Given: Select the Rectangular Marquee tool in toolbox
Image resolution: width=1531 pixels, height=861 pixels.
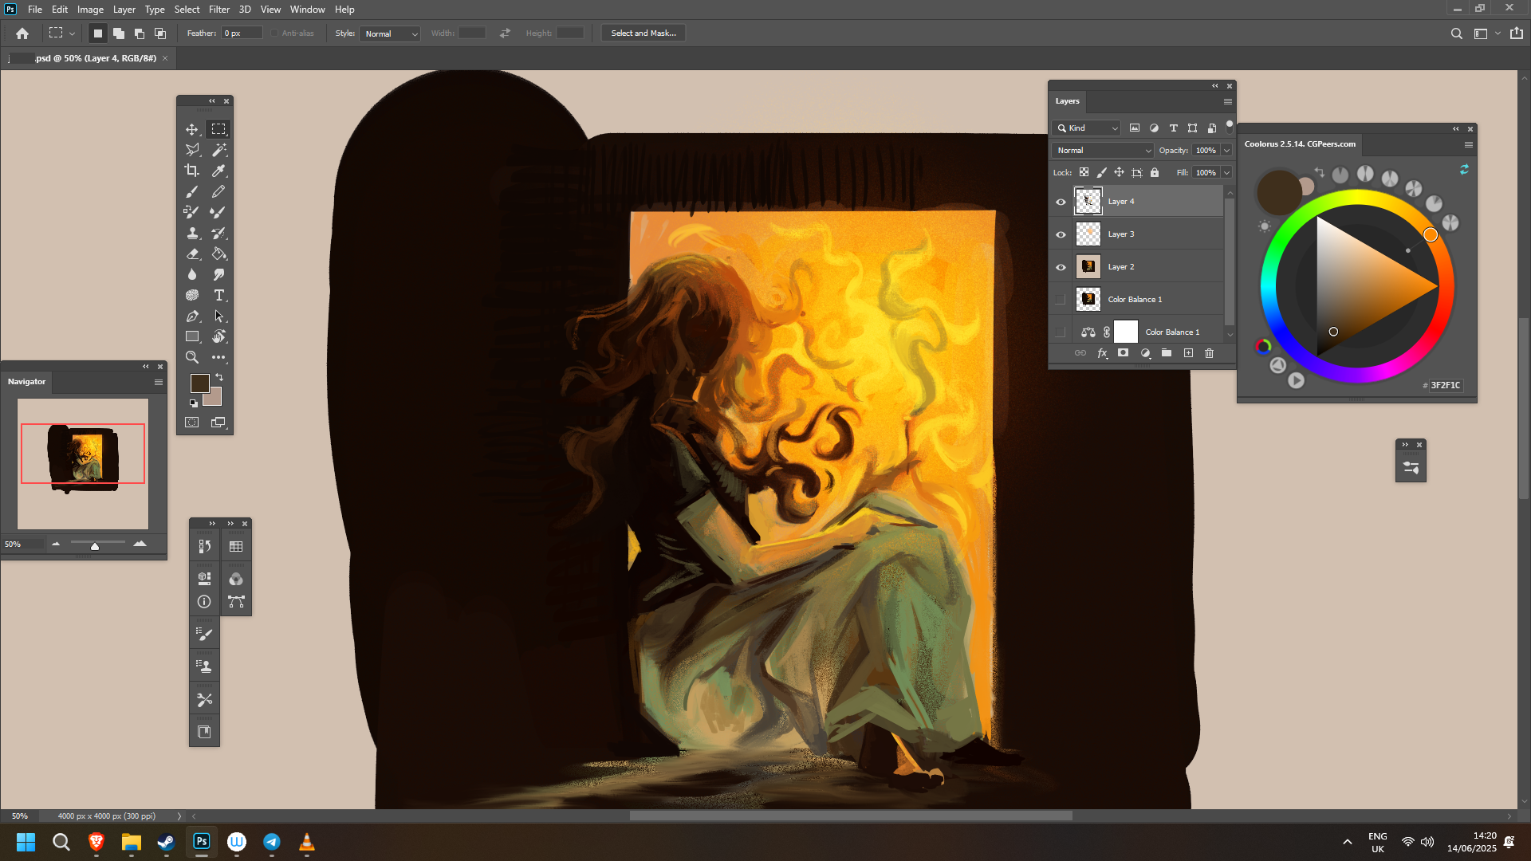Looking at the screenshot, I should coord(218,129).
